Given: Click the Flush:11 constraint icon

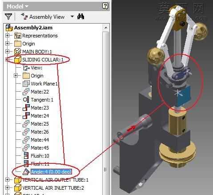Looking at the screenshot, I should tap(26, 164).
